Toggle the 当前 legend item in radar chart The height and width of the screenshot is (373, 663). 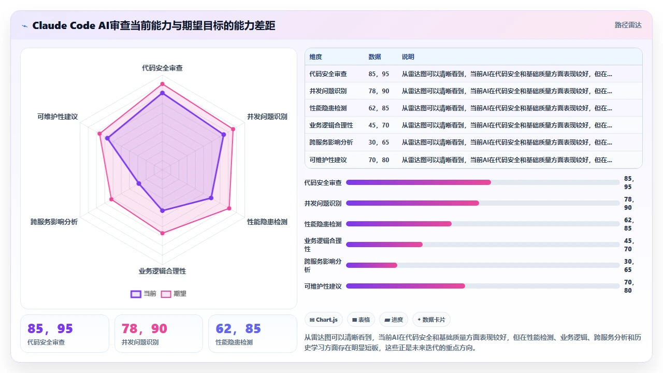click(143, 294)
